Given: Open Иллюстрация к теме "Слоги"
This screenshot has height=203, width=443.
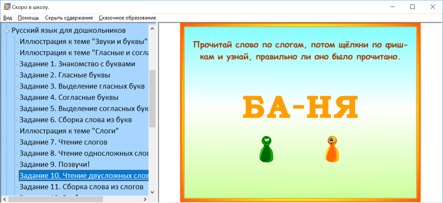Looking at the screenshot, I should 69,131.
